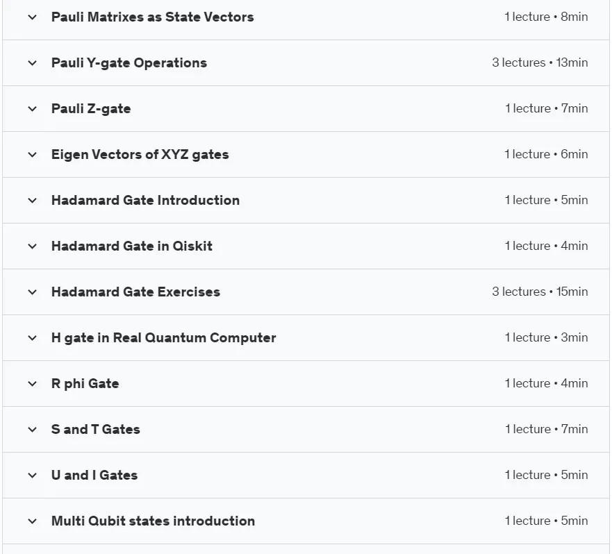Image resolution: width=612 pixels, height=554 pixels.
Task: Click Hadamard Gate in Qiskit title
Action: (x=132, y=246)
